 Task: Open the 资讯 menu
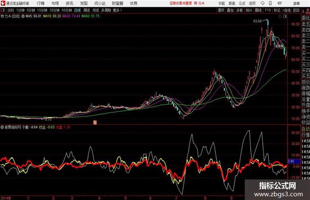69,3
